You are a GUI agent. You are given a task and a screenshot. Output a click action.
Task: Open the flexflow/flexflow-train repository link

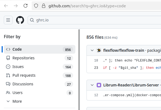124,50
